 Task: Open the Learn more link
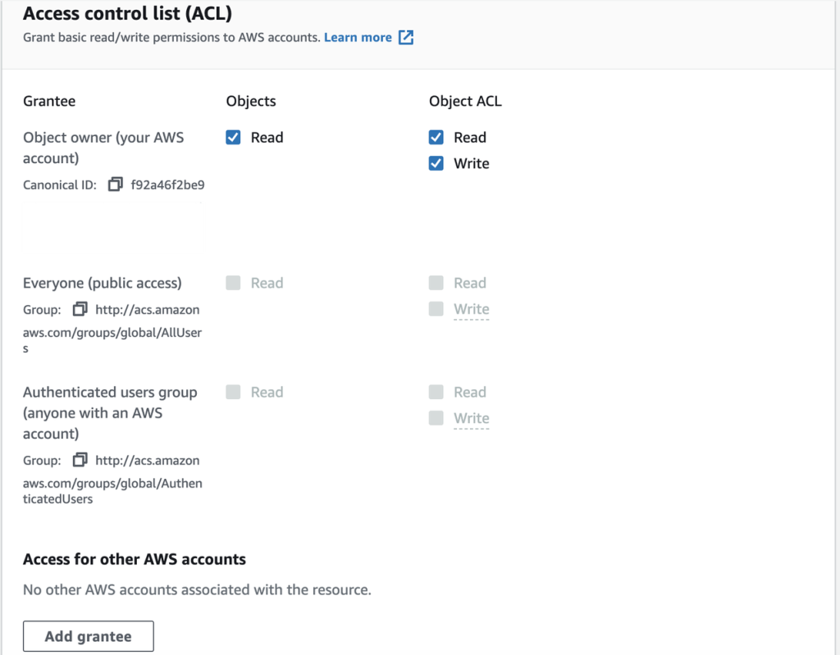click(x=358, y=37)
